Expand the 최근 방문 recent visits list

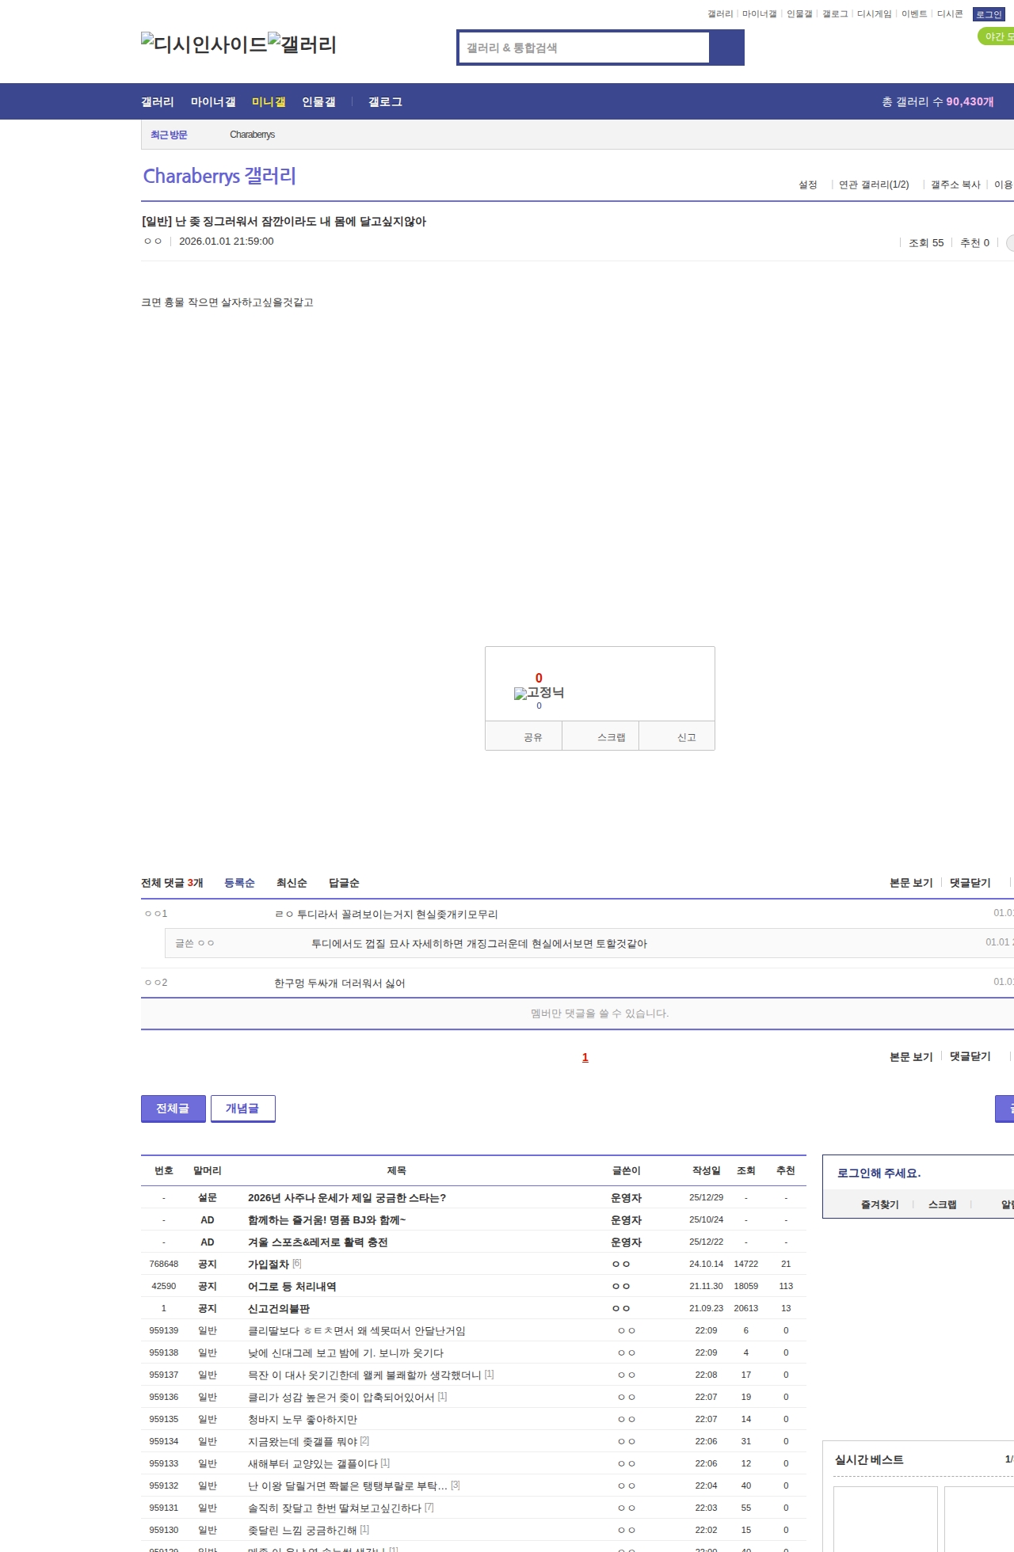pos(169,135)
